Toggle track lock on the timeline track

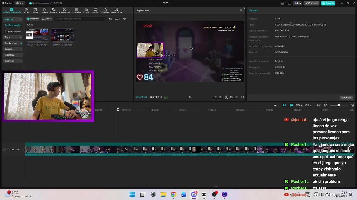9,149
